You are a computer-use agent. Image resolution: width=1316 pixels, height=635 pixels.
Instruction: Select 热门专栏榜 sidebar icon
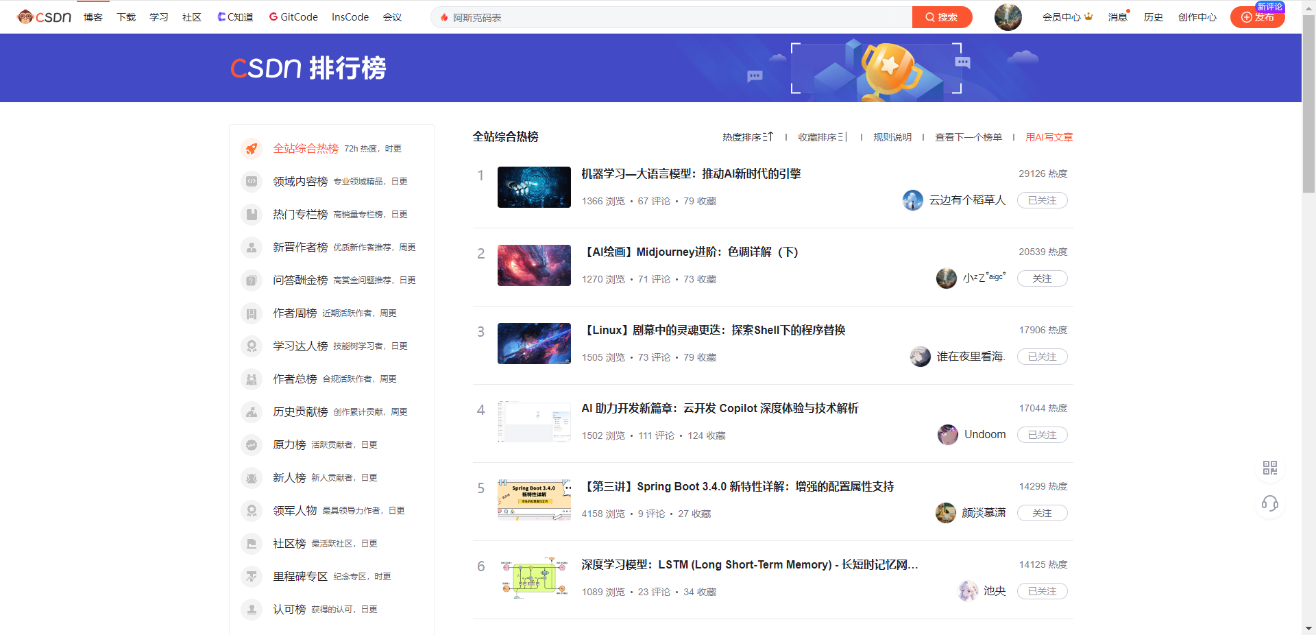pos(252,215)
